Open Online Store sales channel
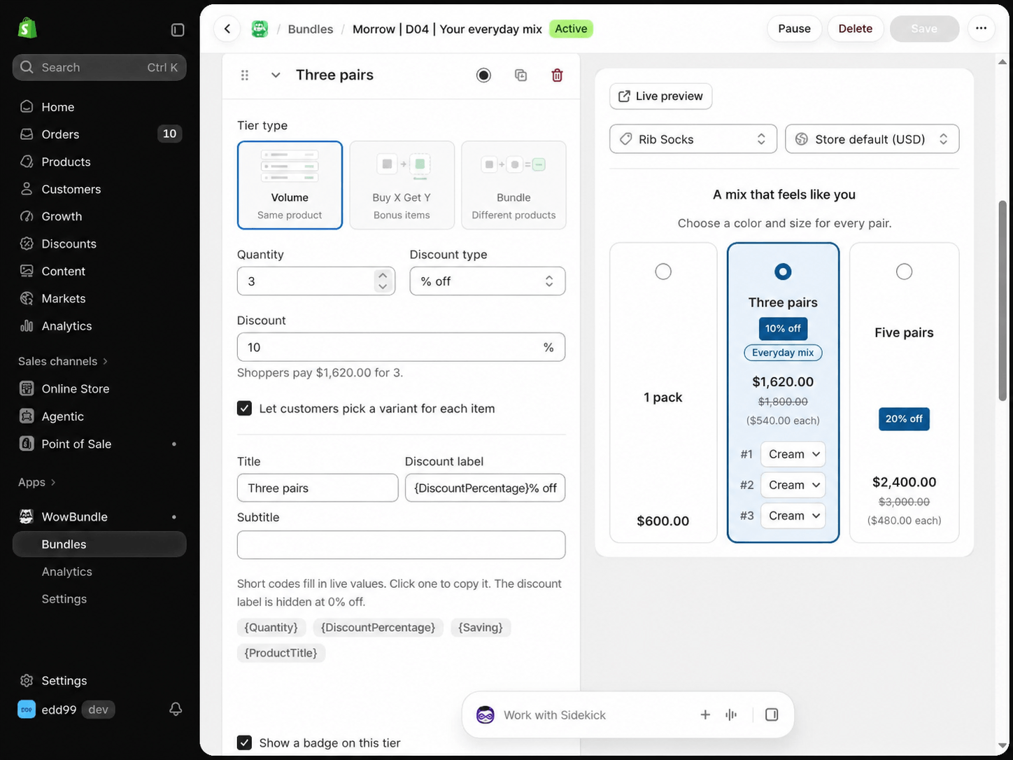1013x760 pixels. click(x=99, y=388)
